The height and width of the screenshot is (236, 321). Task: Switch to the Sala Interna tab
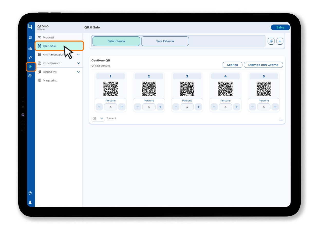116,41
